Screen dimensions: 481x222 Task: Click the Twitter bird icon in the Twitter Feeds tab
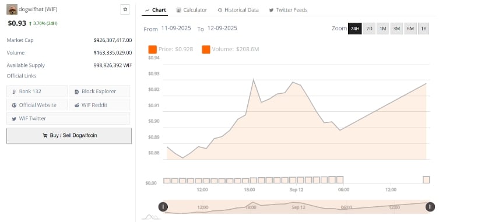(x=271, y=10)
